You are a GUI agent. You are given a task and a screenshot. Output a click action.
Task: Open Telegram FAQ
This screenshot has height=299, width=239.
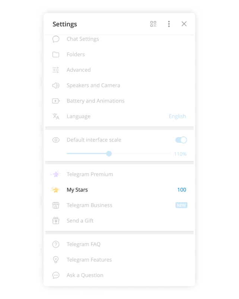[x=119, y=244]
